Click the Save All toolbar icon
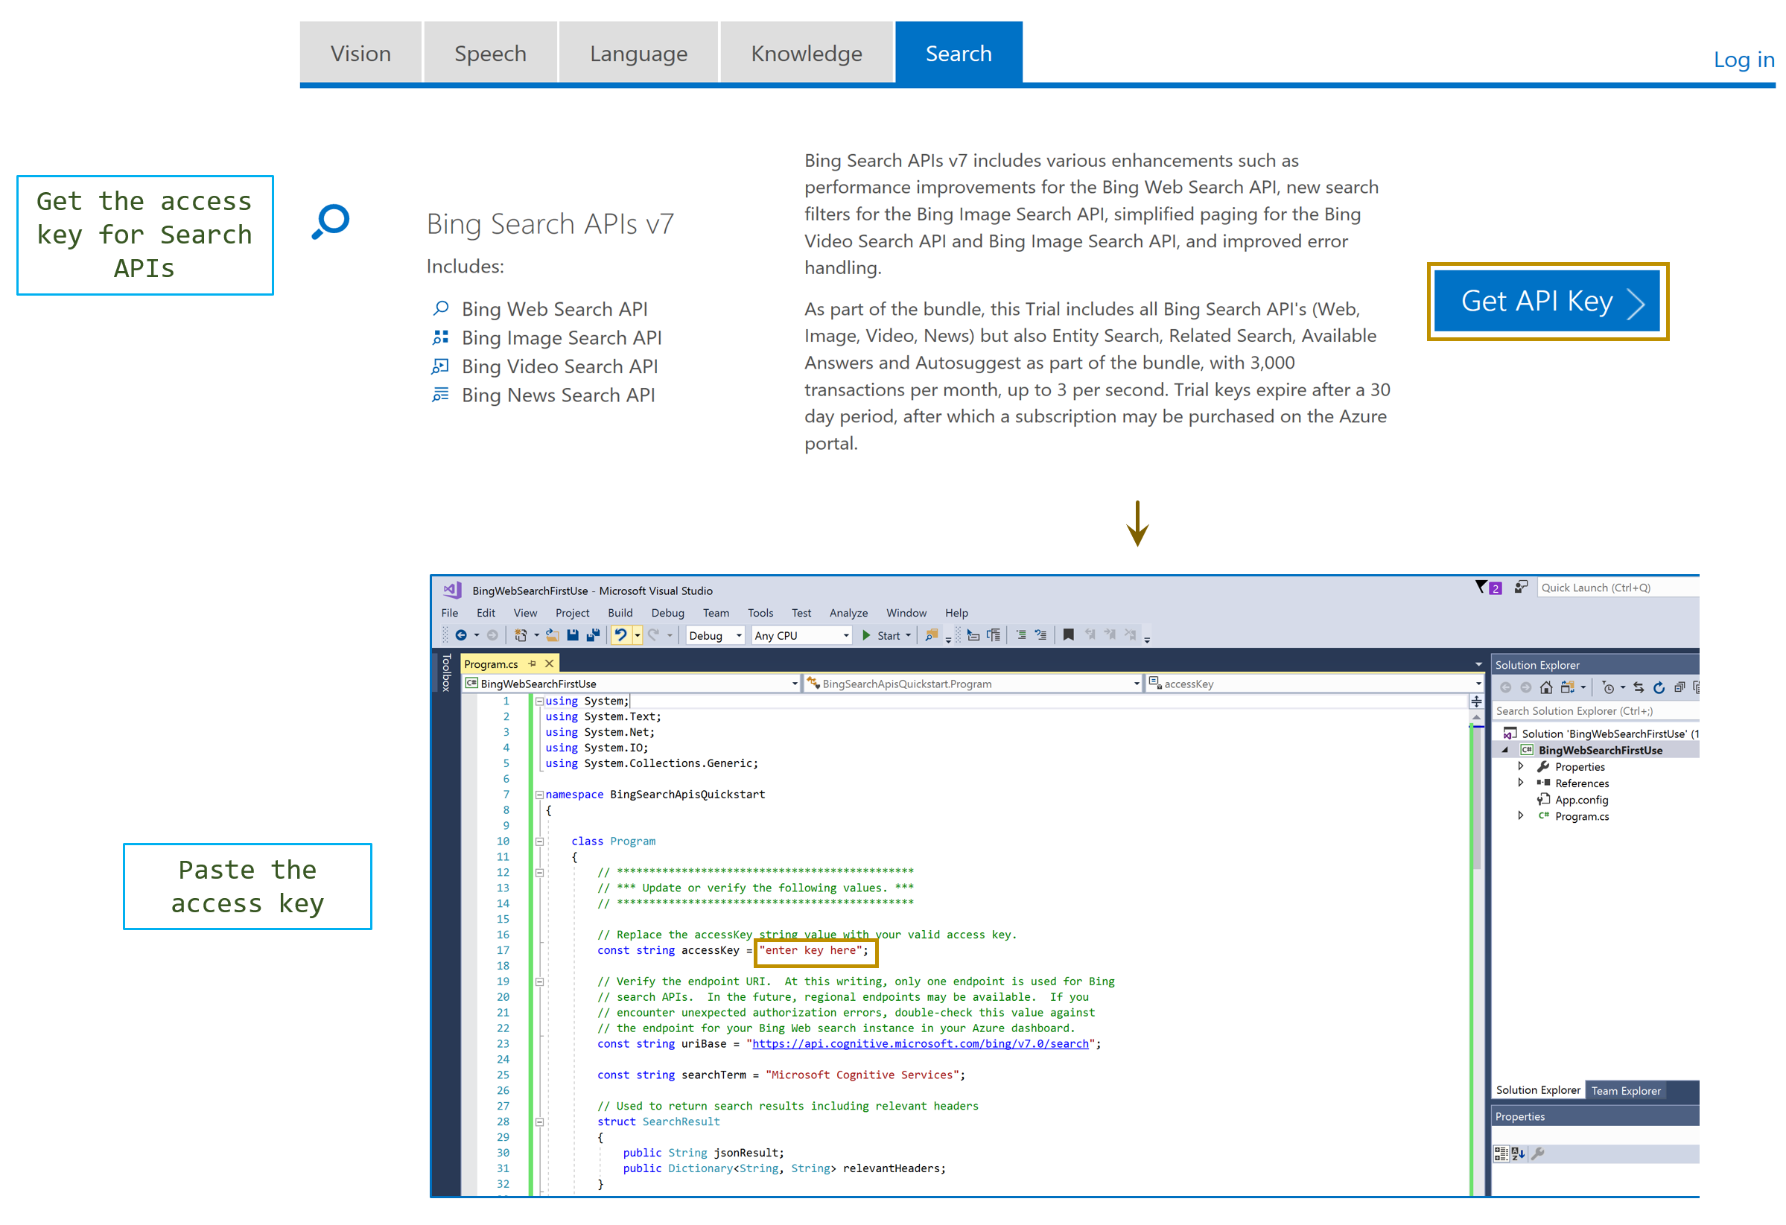 click(594, 635)
